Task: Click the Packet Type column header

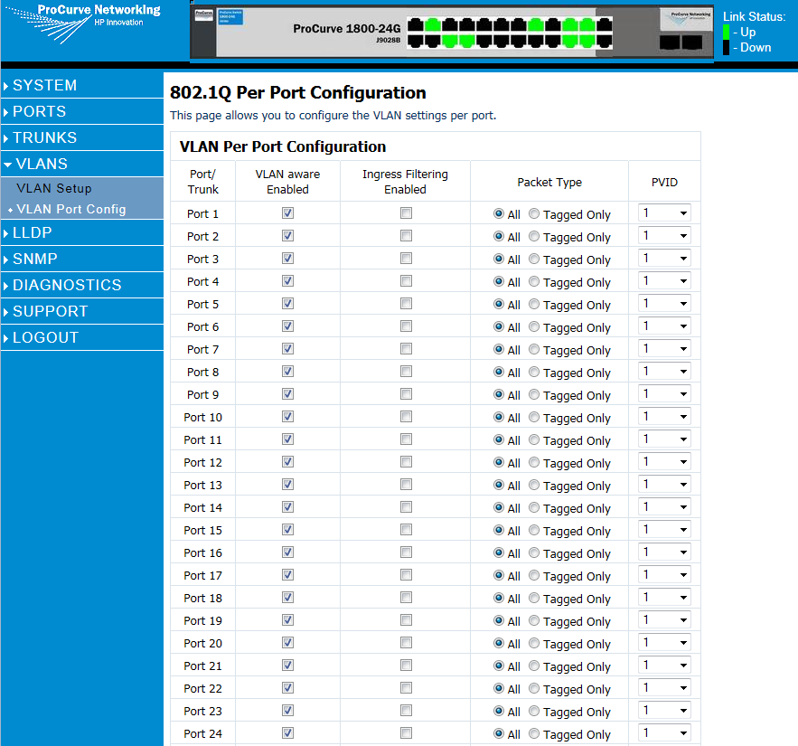Action: coord(549,183)
